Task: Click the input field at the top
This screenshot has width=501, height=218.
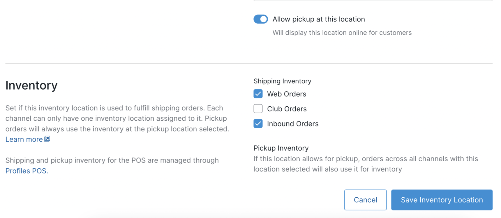Action: point(373,1)
